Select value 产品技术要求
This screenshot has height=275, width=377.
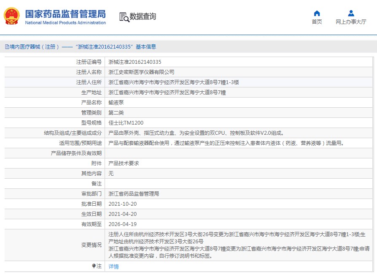[x=124, y=163]
